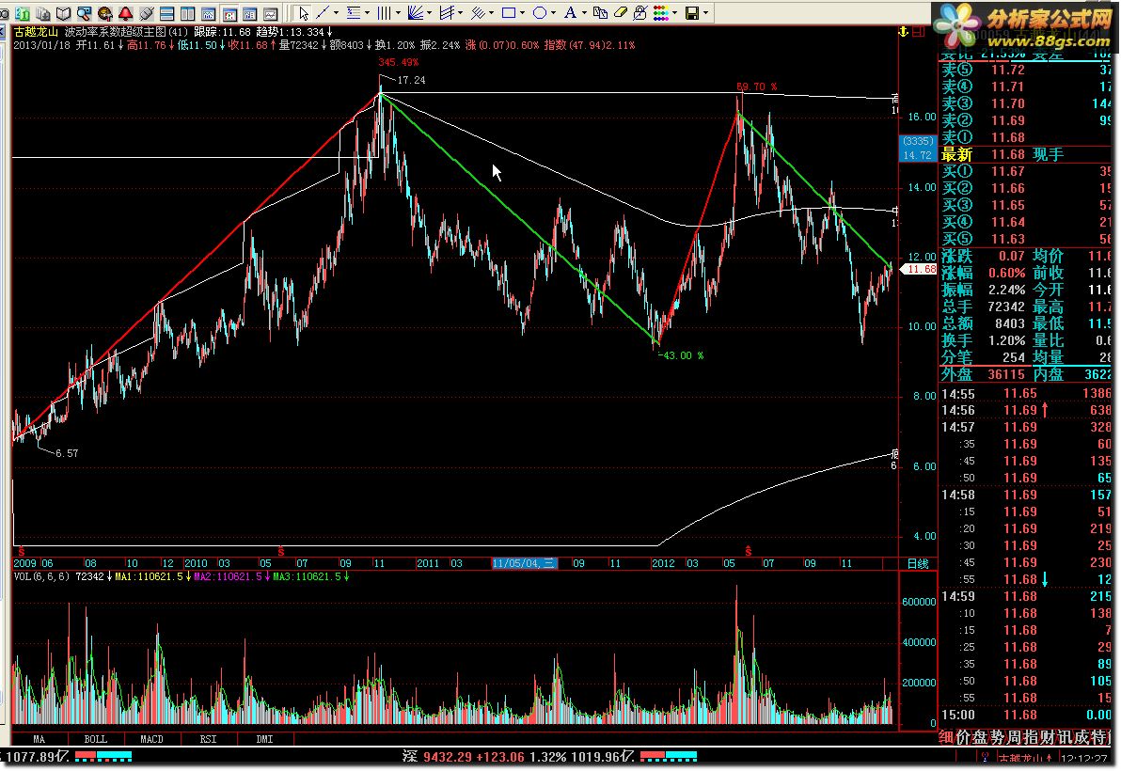Click the 外盘 36115 value

[x=1006, y=374]
